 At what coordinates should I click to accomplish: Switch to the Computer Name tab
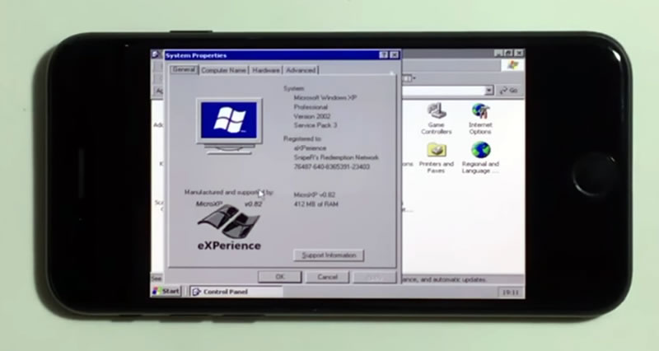click(223, 71)
